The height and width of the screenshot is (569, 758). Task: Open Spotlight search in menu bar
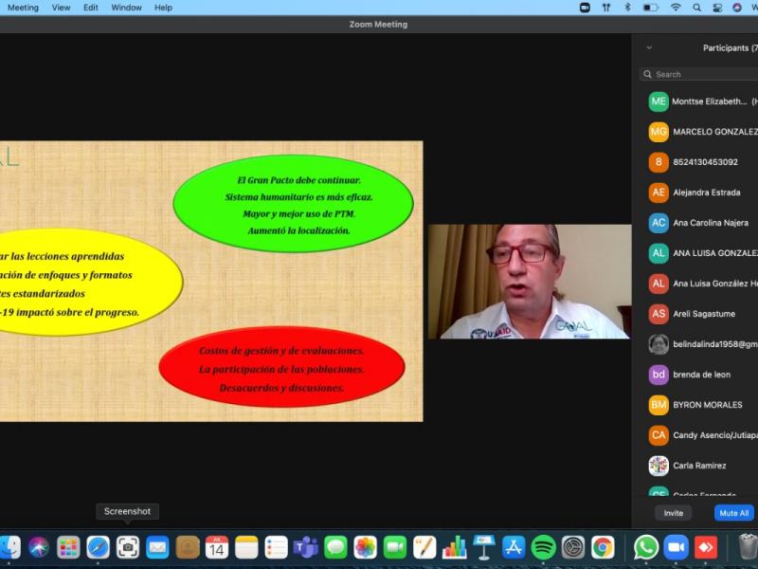click(x=697, y=8)
